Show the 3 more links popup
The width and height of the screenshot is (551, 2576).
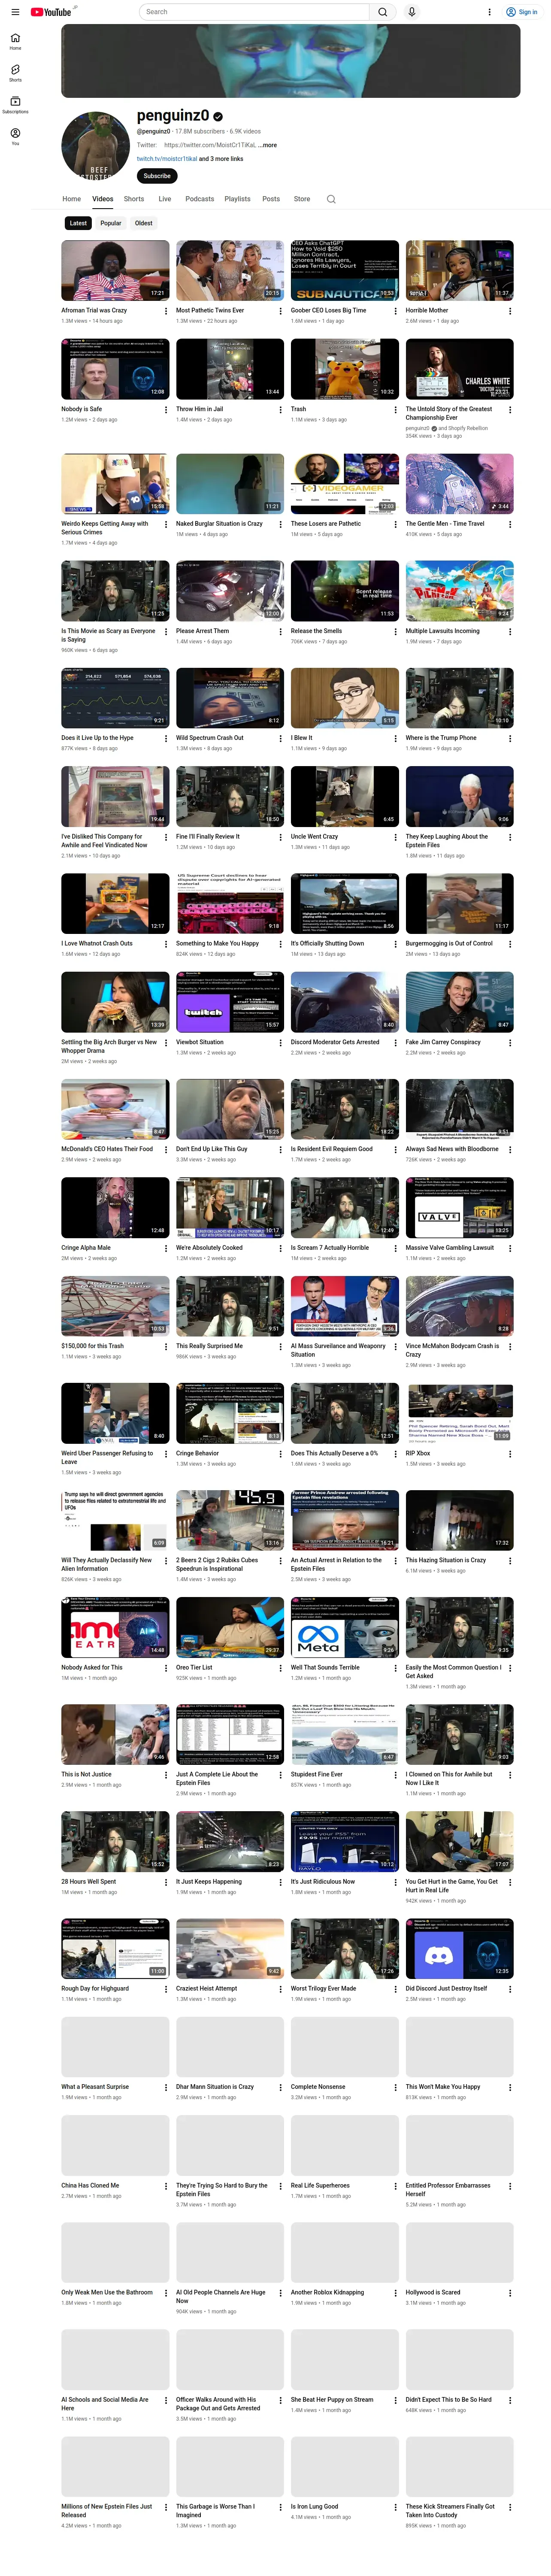(221, 159)
